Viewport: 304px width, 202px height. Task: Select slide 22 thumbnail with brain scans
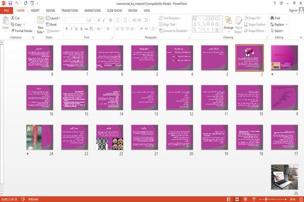tap(110, 137)
